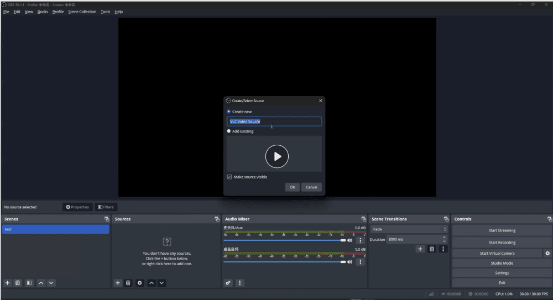Click Cancel in source dialog
Viewport: 553px width, 300px height.
(311, 187)
